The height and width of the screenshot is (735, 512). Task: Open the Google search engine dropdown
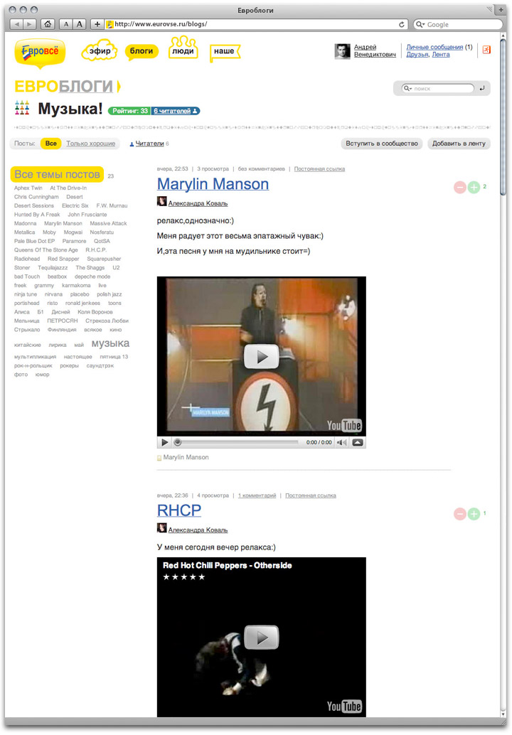click(x=420, y=24)
